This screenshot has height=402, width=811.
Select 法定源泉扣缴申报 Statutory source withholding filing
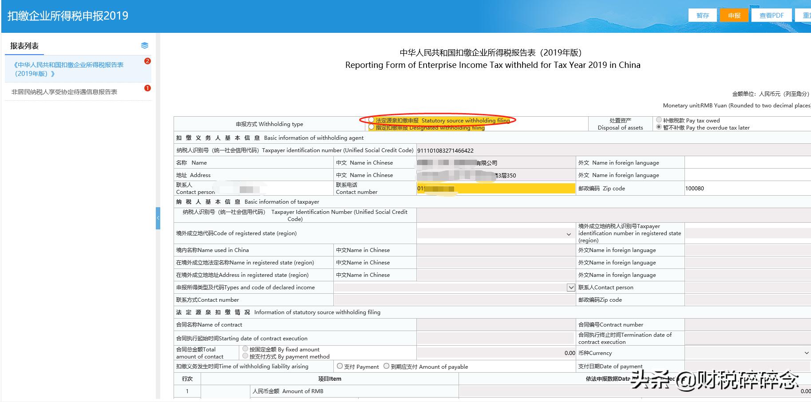click(x=372, y=120)
